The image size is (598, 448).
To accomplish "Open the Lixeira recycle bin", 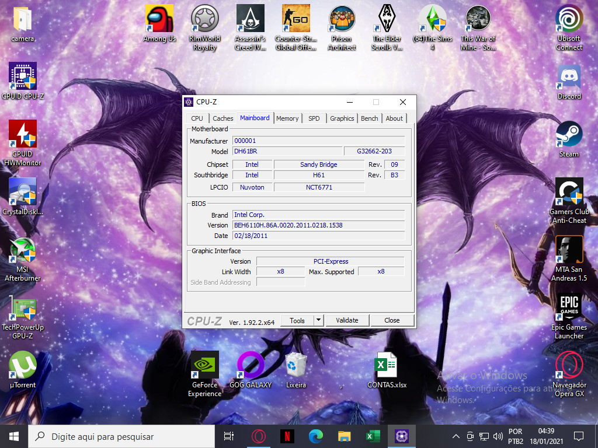I will pyautogui.click(x=296, y=370).
